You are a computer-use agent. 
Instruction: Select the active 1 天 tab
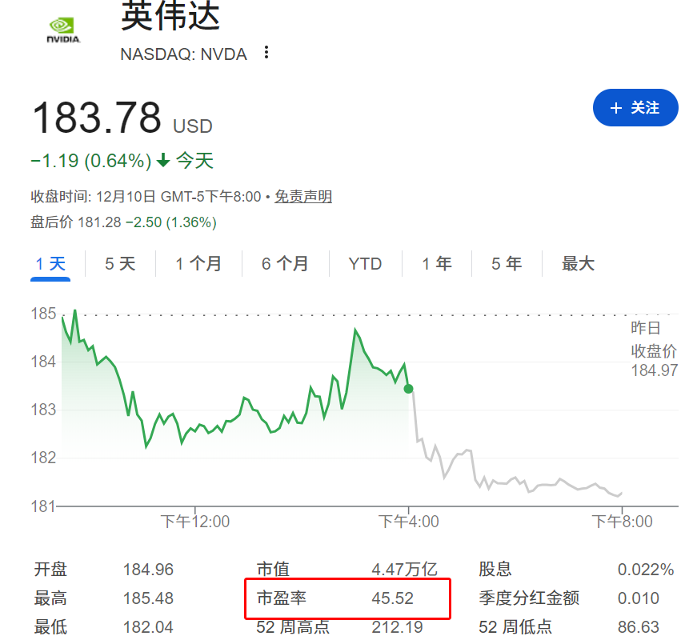pyautogui.click(x=50, y=263)
